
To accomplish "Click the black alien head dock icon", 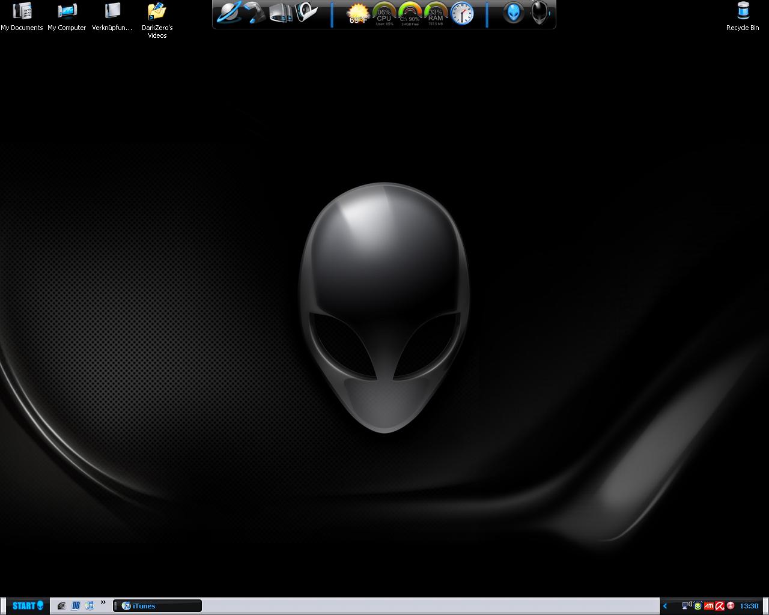I will 540,13.
